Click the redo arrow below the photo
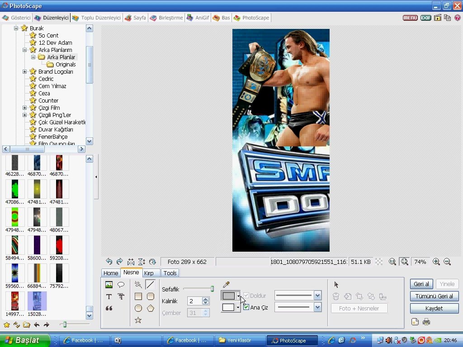This screenshot has height=347, width=463. (119, 262)
